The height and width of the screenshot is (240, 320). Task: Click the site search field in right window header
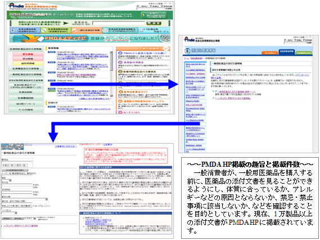coord(295,43)
